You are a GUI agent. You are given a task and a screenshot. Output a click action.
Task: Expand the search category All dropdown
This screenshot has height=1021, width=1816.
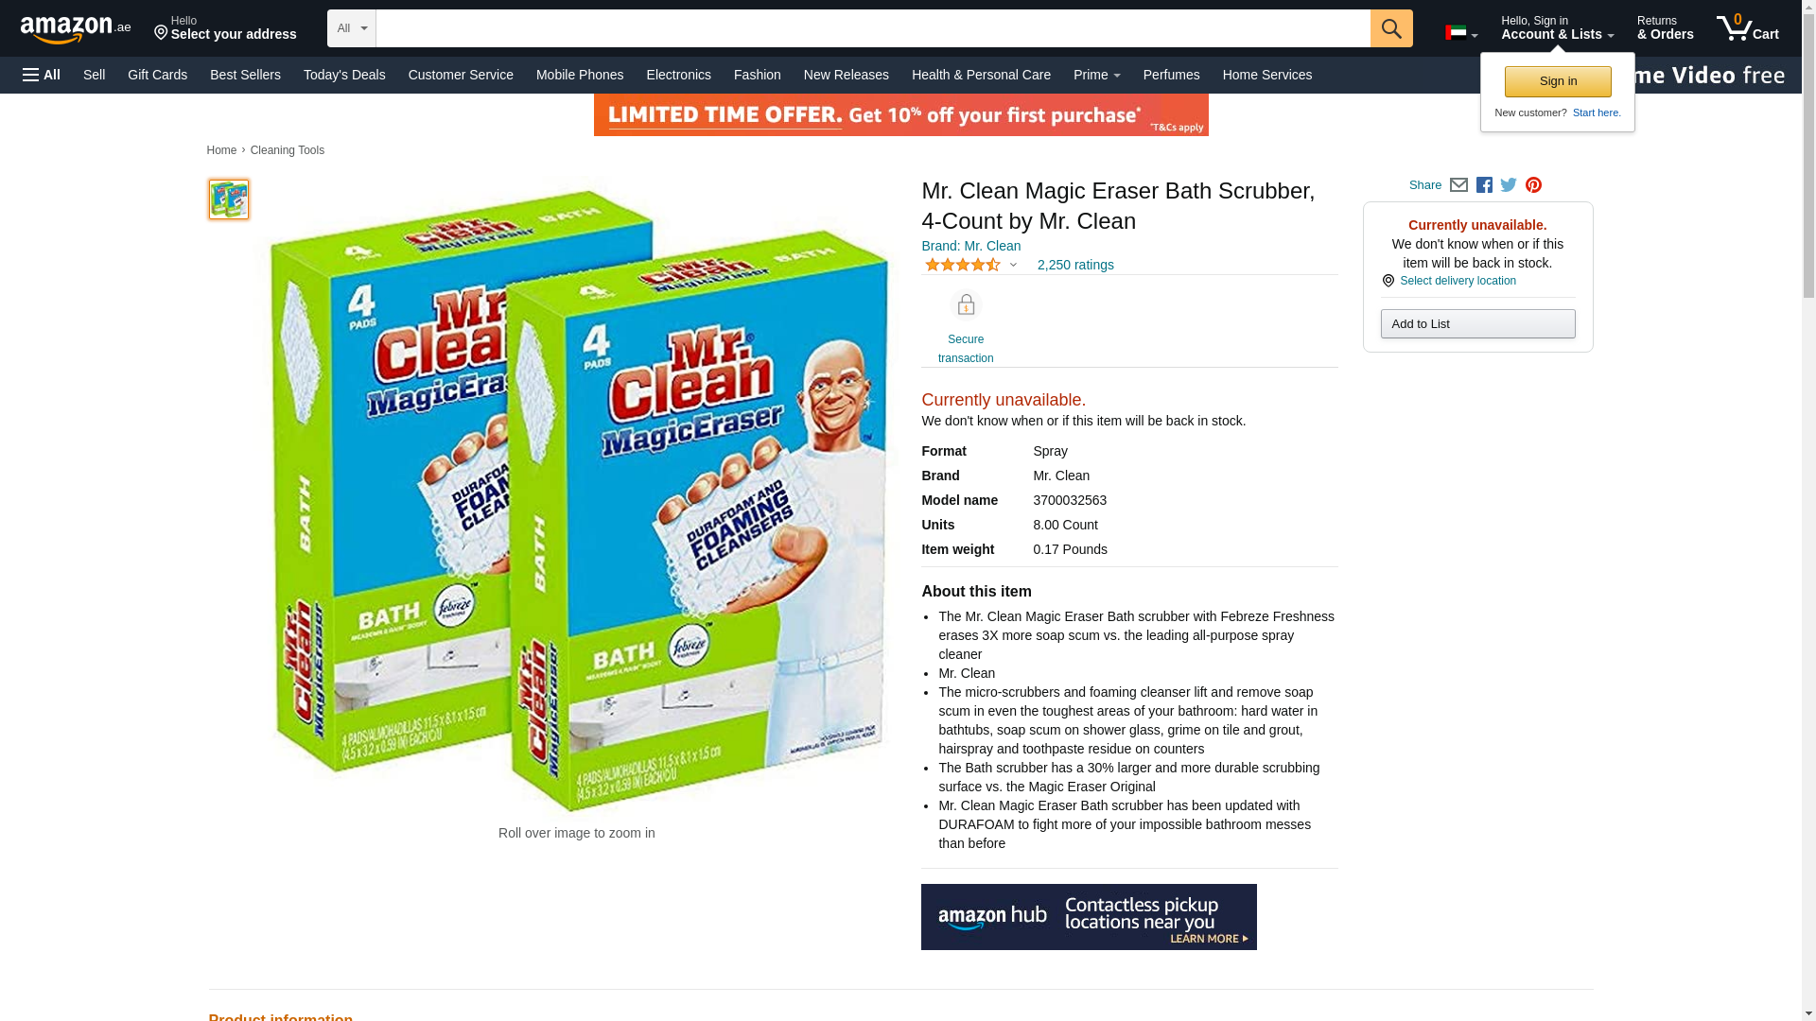(351, 28)
